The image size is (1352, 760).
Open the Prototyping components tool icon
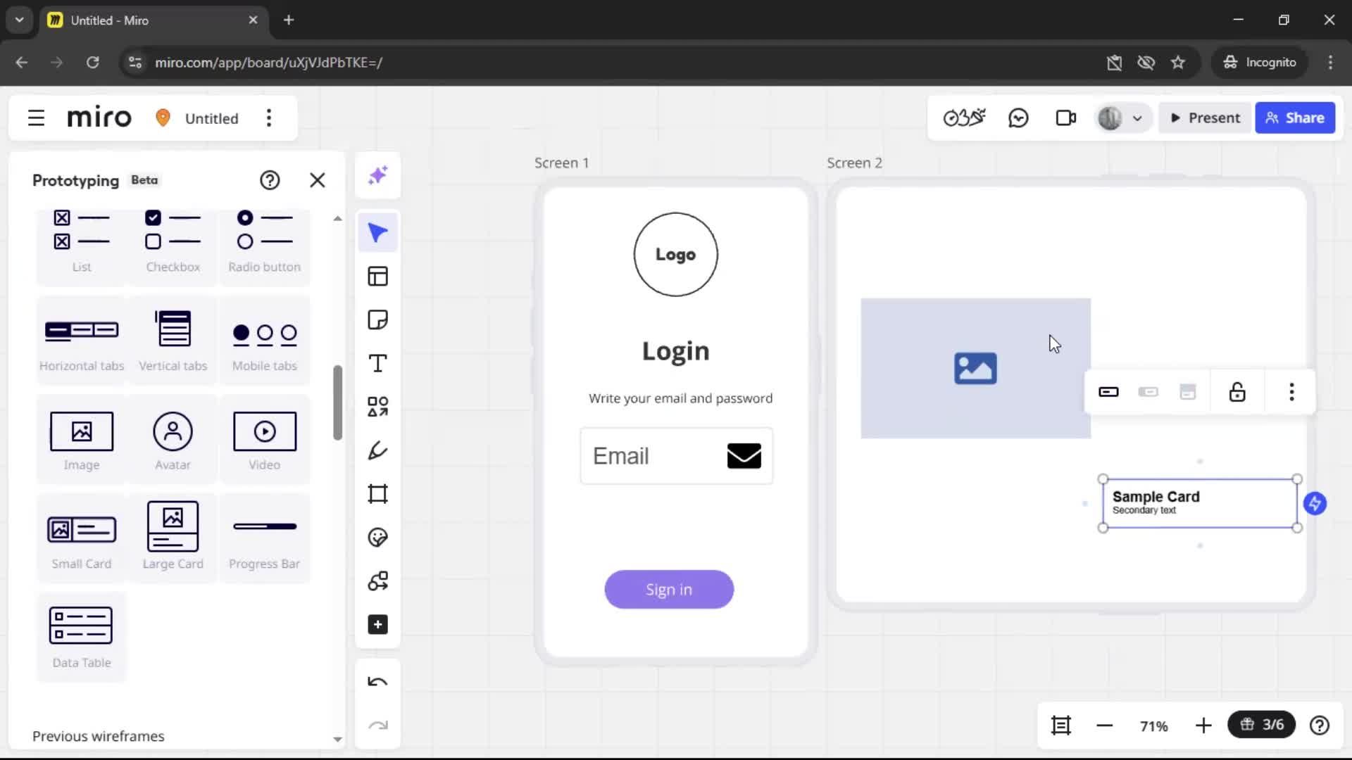(378, 581)
